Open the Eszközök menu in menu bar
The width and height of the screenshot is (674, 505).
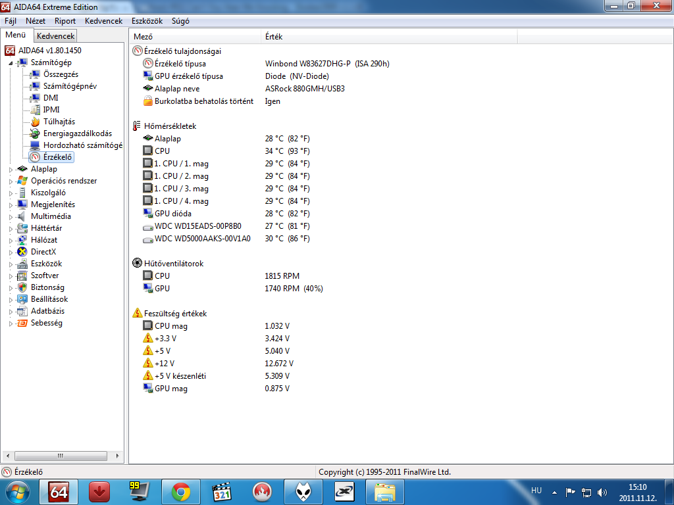(x=147, y=20)
